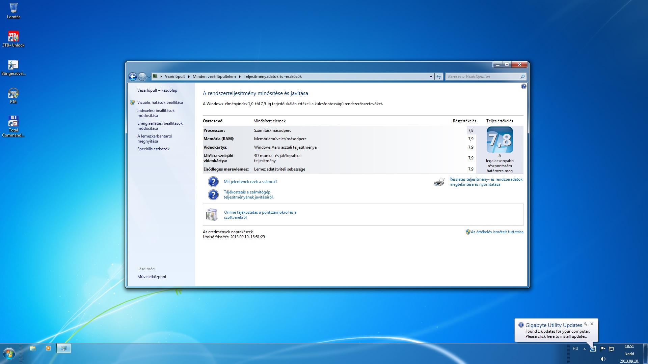
Task: Open Windows Explorer from taskbar
Action: point(33,348)
